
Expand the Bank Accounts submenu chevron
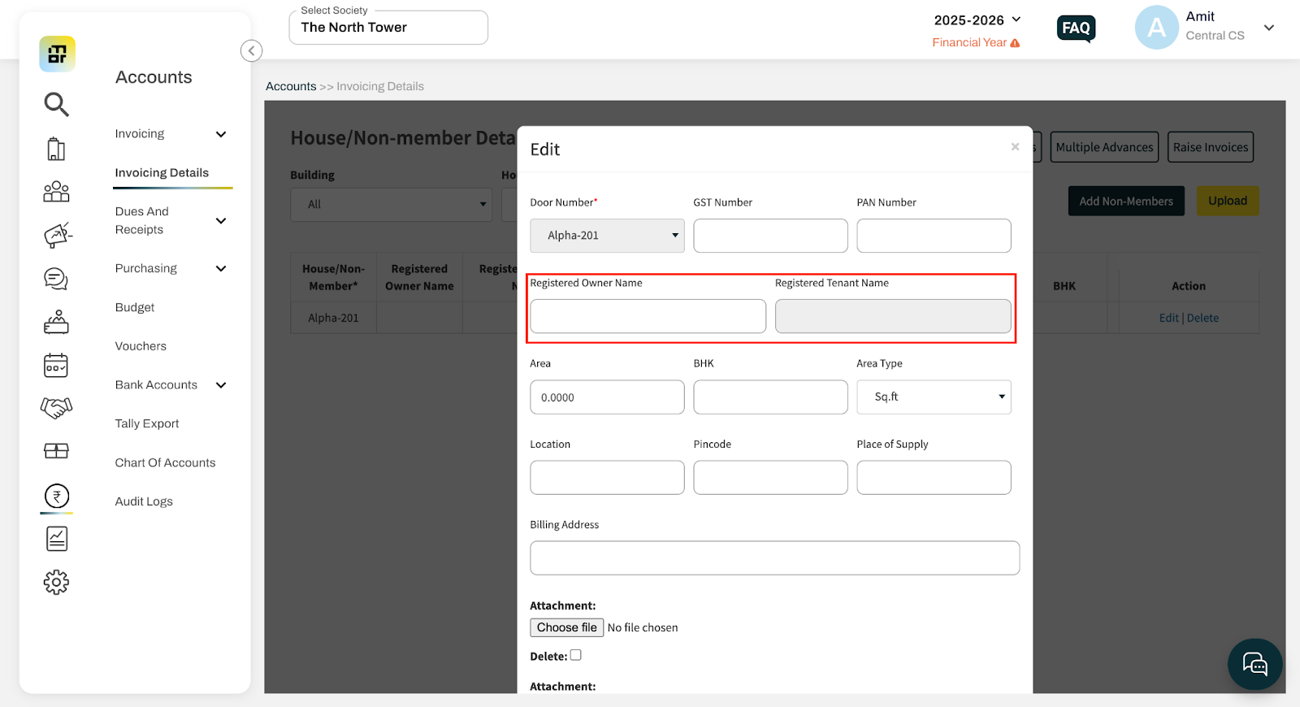click(221, 385)
